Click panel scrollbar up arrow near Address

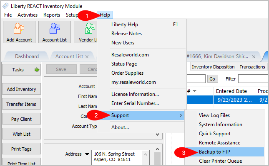pos(158,149)
